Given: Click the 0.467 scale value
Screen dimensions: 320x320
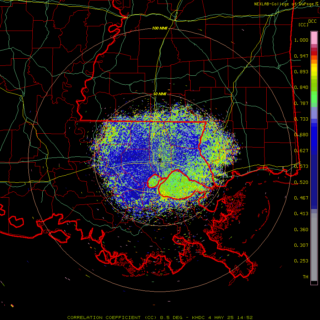Looking at the screenshot, I should coord(301,198).
